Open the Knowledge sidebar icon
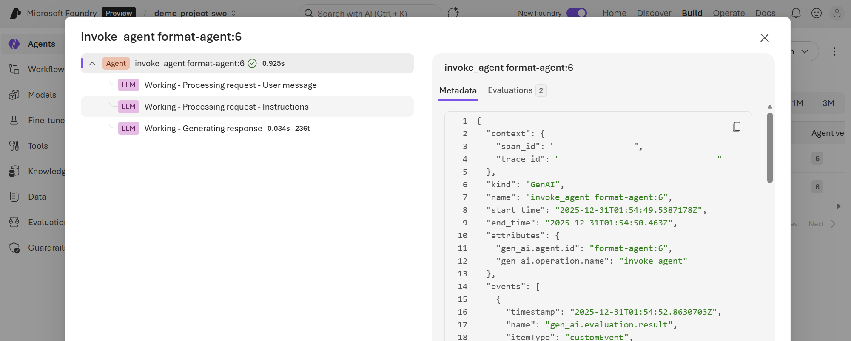Image resolution: width=851 pixels, height=341 pixels. point(14,171)
